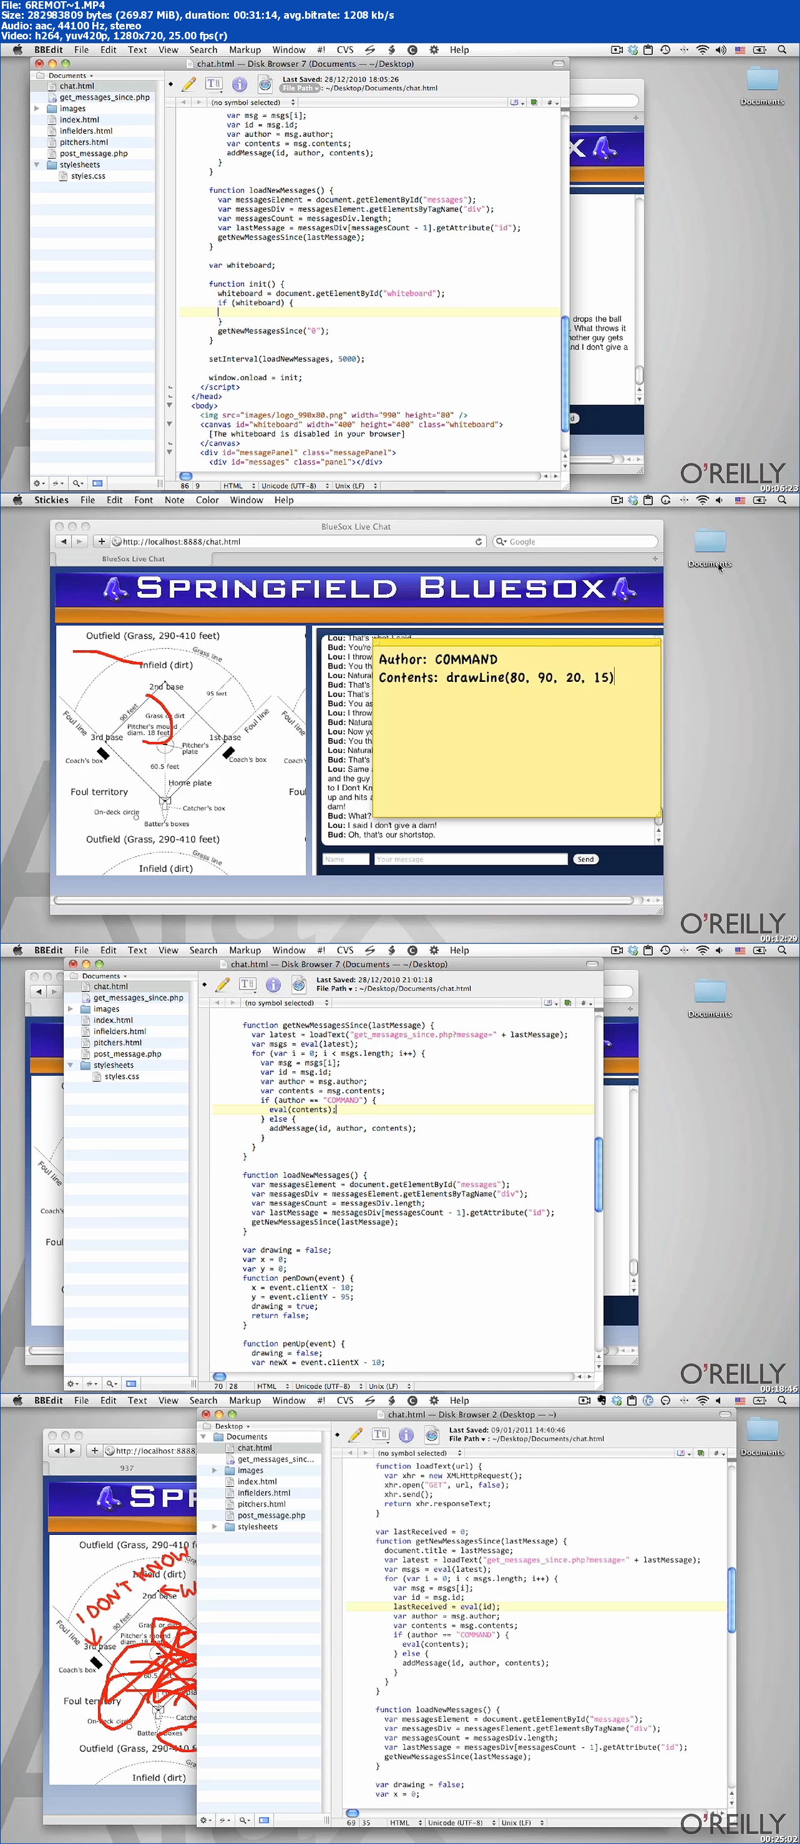Select the BlueSox Live Chat tab in Safari
Image resolution: width=800 pixels, height=1844 pixels.
pyautogui.click(x=133, y=559)
